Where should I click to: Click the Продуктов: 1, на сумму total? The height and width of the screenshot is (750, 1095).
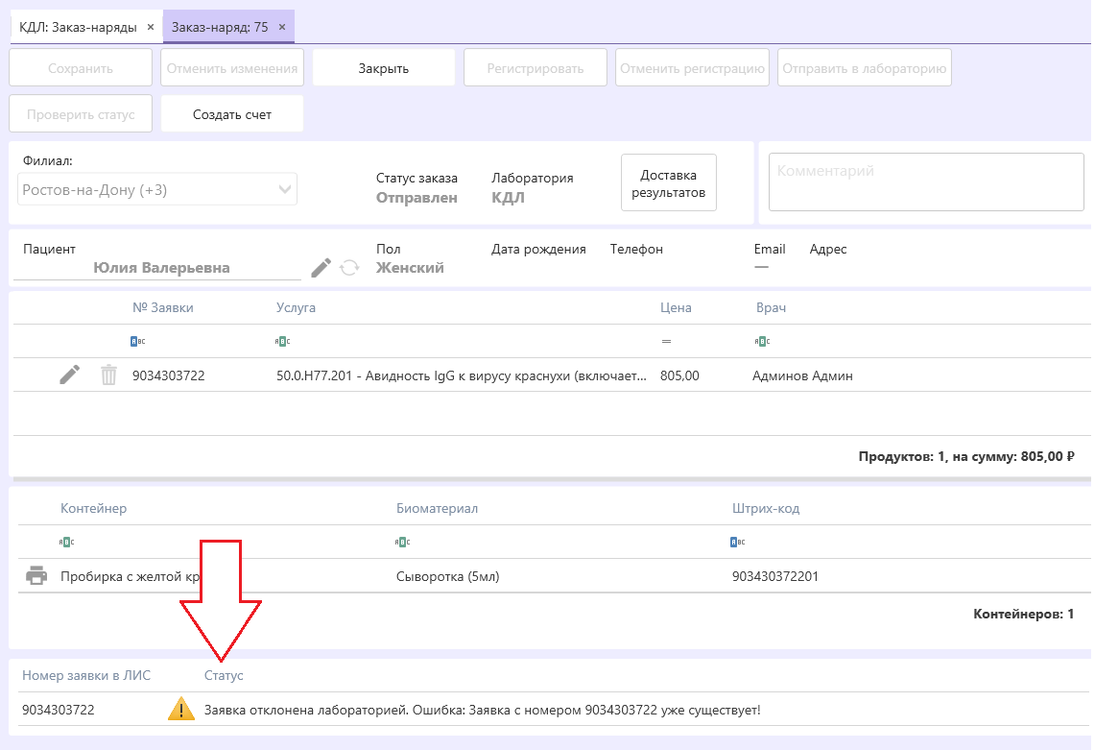(965, 456)
